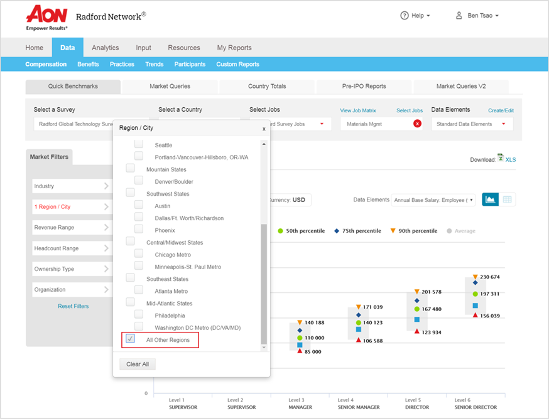The height and width of the screenshot is (419, 549).
Task: Enable the Chicago Metro checkbox
Action: [139, 255]
